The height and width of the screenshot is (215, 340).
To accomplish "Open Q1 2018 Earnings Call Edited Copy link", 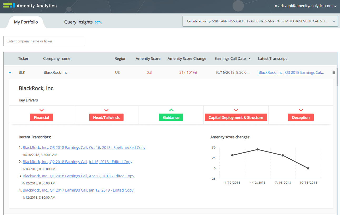I will point(78,176).
